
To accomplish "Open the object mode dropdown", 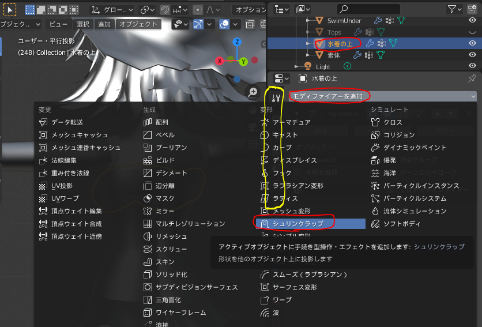I will tap(20, 24).
